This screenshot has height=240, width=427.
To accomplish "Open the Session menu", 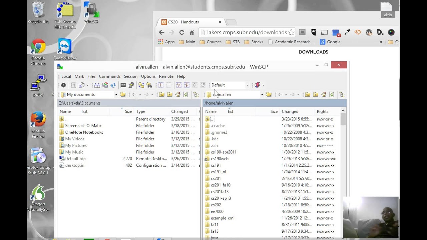I will click(130, 76).
